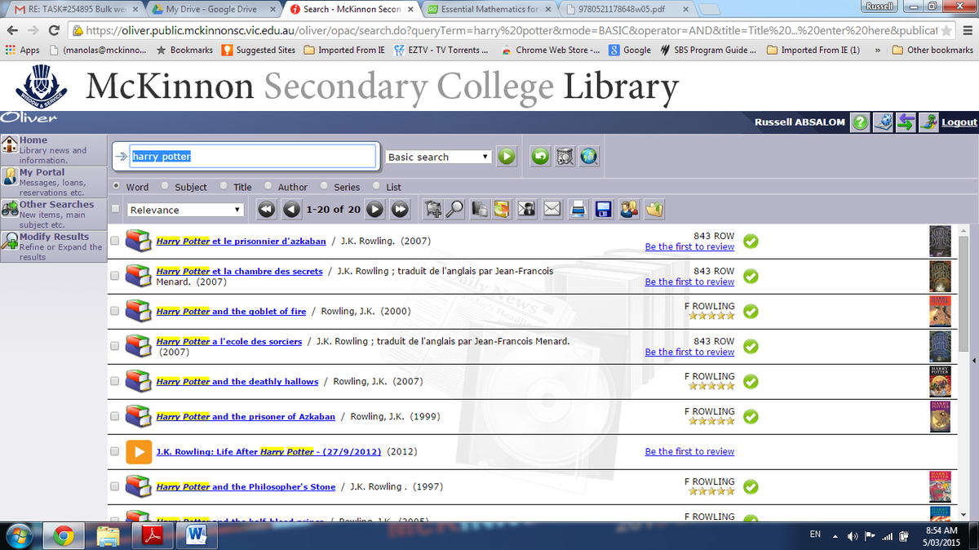
Task: Click the green help question mark icon
Action: point(860,122)
